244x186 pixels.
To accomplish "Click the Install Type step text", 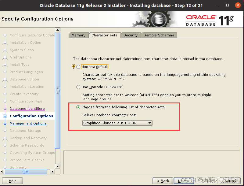I will 20,65.
